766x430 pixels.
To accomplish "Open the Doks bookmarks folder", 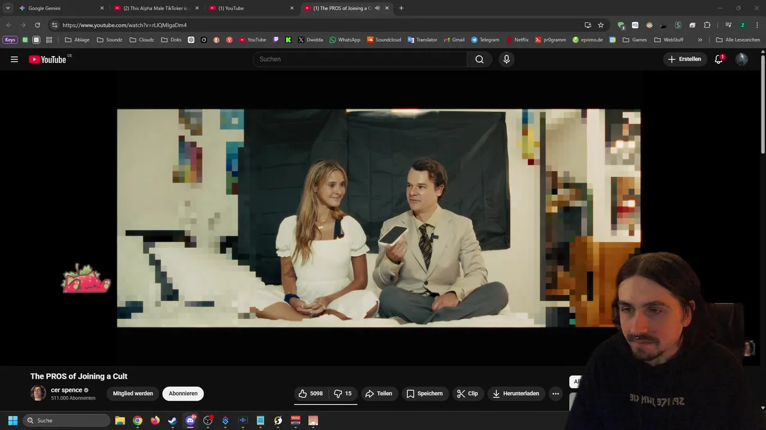I will coord(171,40).
